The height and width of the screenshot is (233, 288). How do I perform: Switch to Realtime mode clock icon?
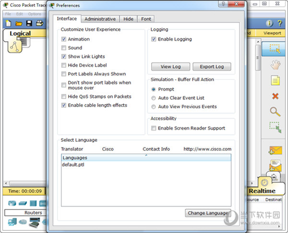(264, 183)
